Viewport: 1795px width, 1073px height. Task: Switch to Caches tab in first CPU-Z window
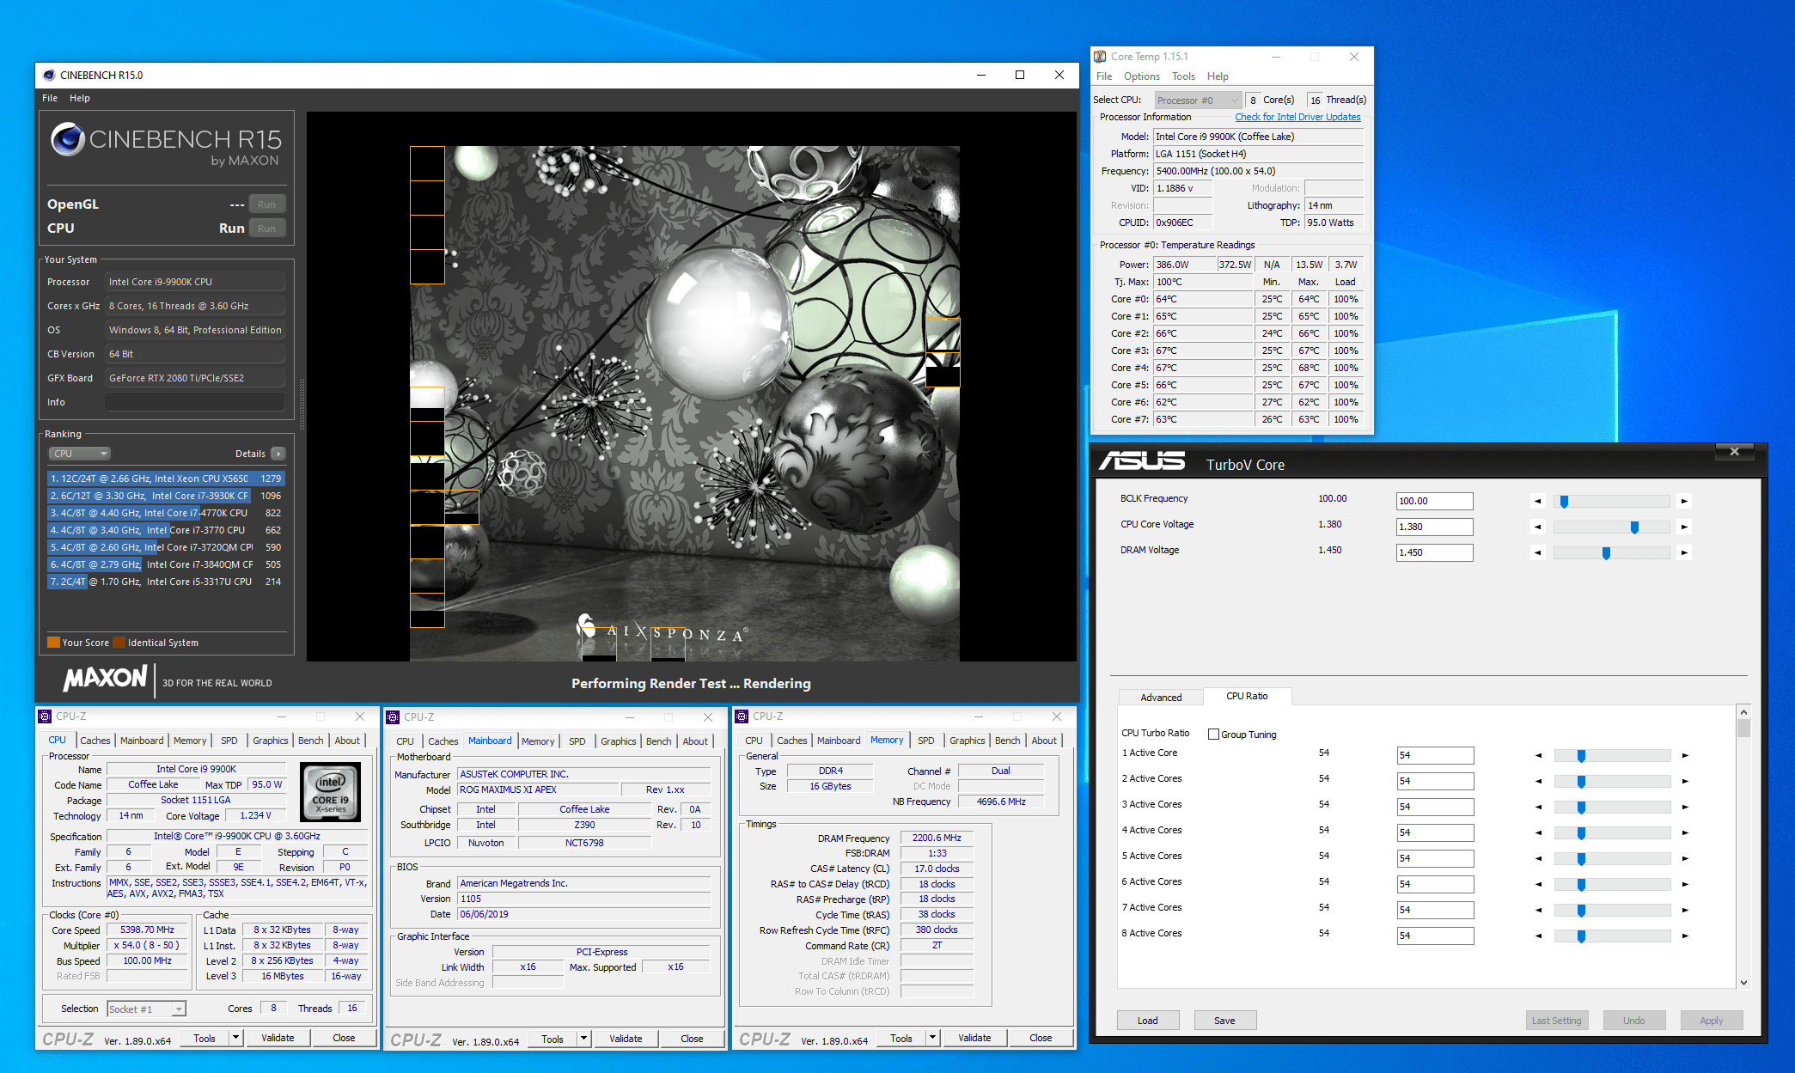95,741
